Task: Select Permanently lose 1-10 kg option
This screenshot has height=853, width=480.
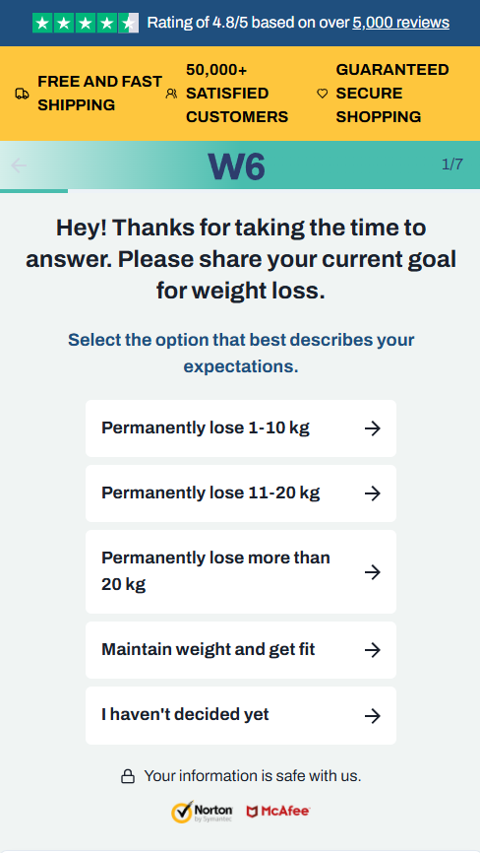Action: point(241,428)
